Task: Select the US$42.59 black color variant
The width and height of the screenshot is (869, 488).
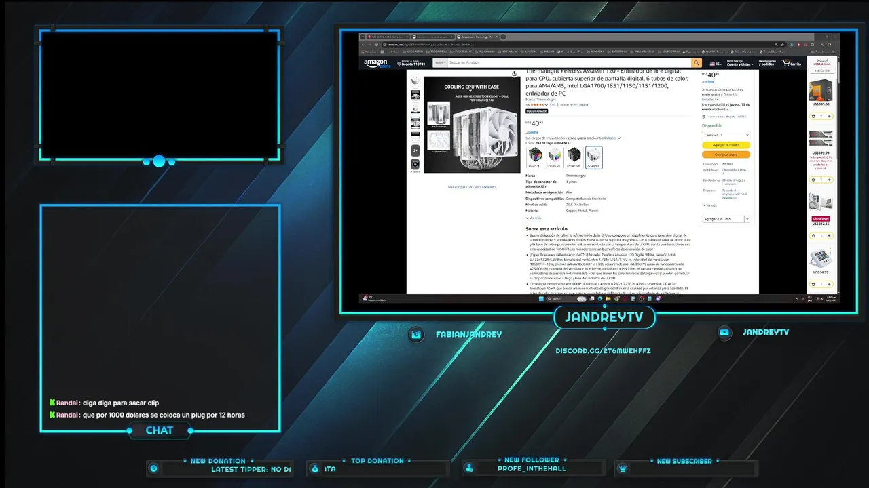Action: [574, 157]
